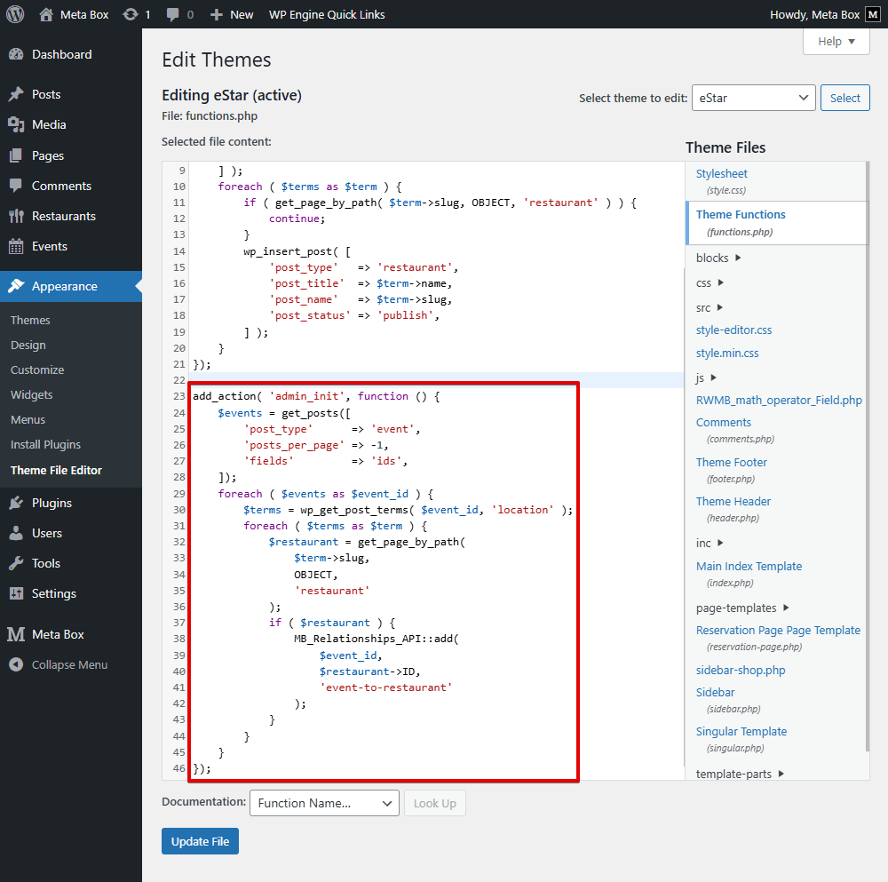Viewport: 888px width, 882px height.
Task: Open Theme Footer file
Action: tap(732, 462)
